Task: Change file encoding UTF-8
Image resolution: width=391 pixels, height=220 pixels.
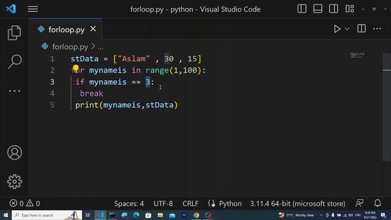Action: (x=163, y=204)
